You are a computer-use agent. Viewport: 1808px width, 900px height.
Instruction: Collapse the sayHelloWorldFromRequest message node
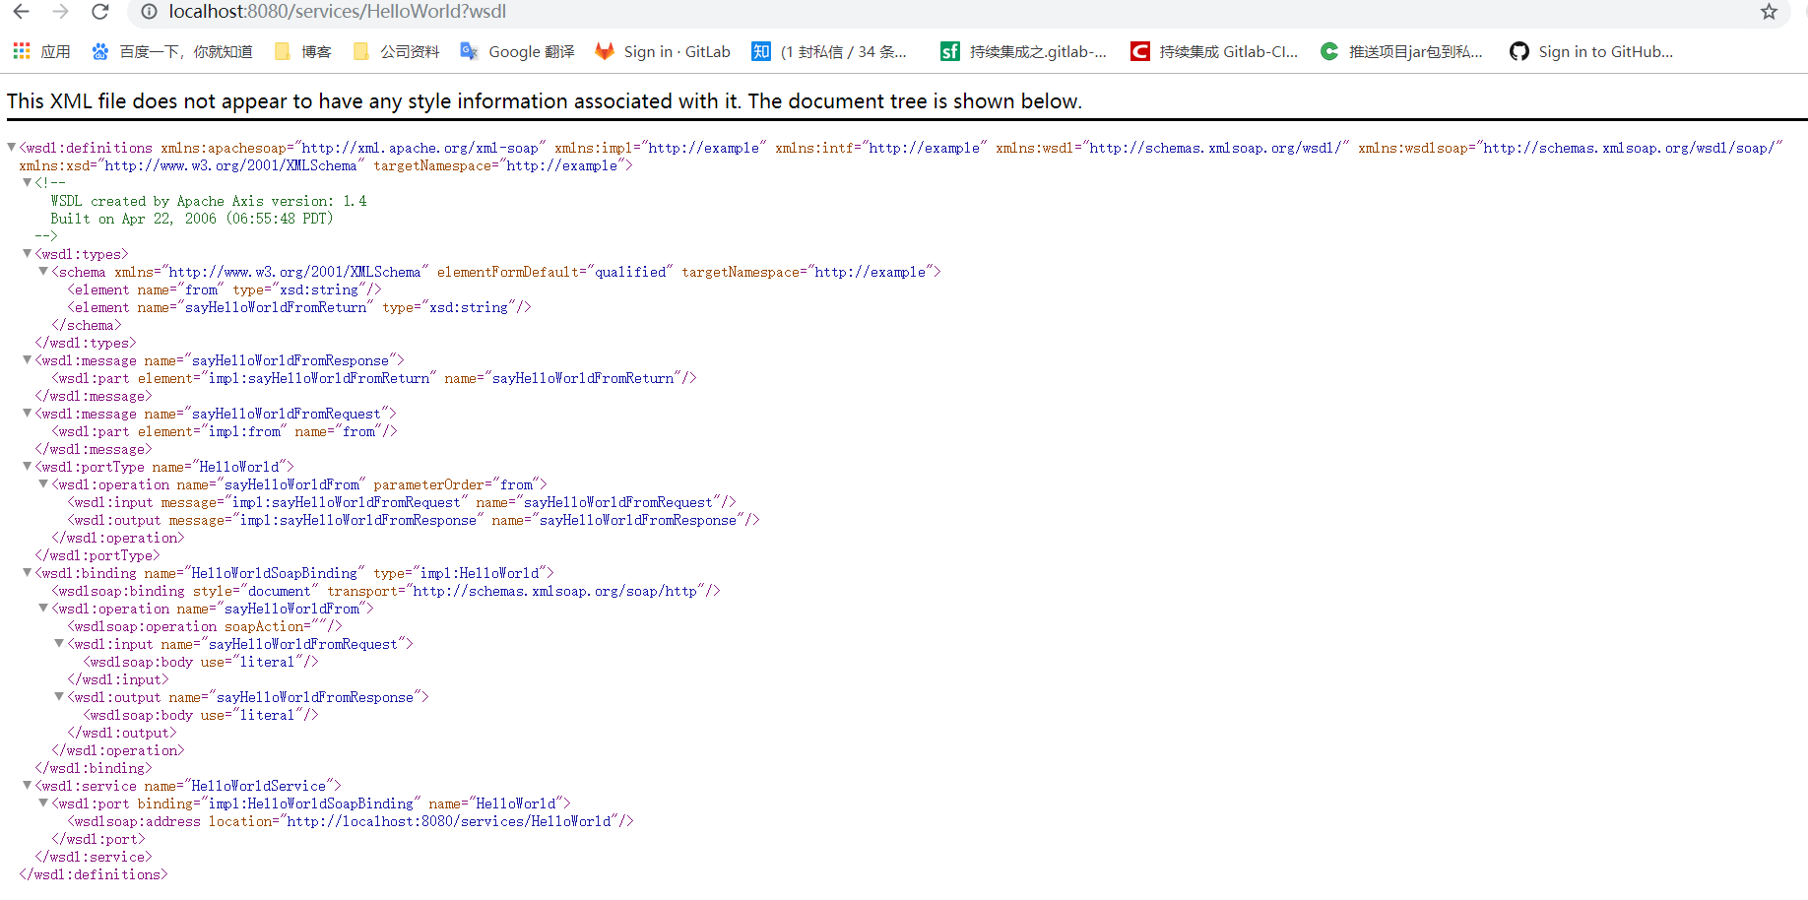pyautogui.click(x=28, y=413)
